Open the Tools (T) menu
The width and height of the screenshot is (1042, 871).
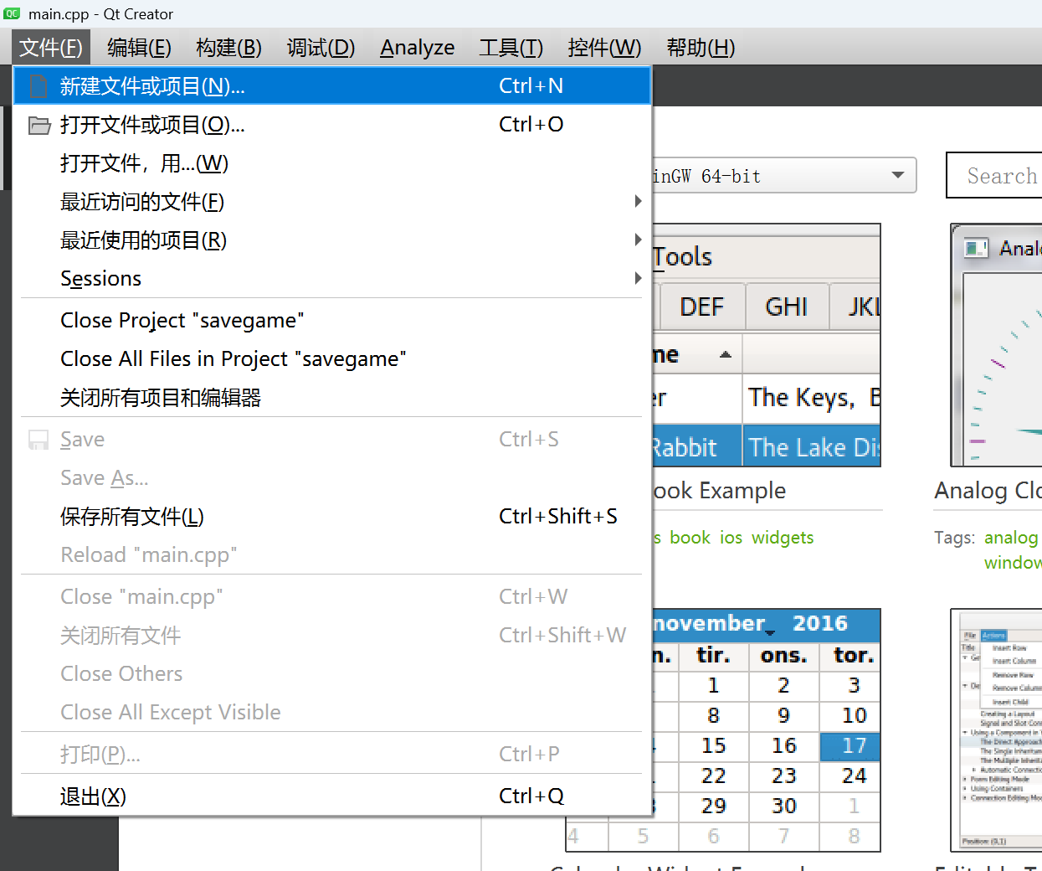tap(511, 48)
